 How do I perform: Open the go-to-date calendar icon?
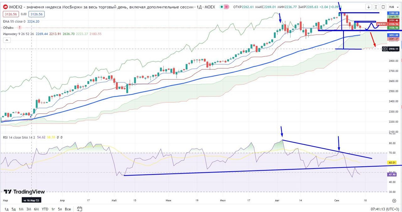(x=79, y=209)
